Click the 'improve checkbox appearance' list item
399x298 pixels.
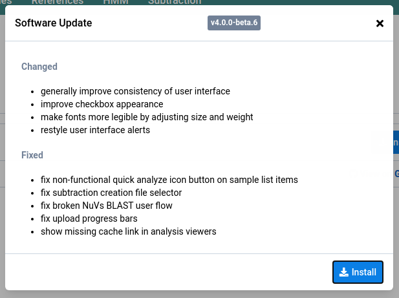pos(102,104)
